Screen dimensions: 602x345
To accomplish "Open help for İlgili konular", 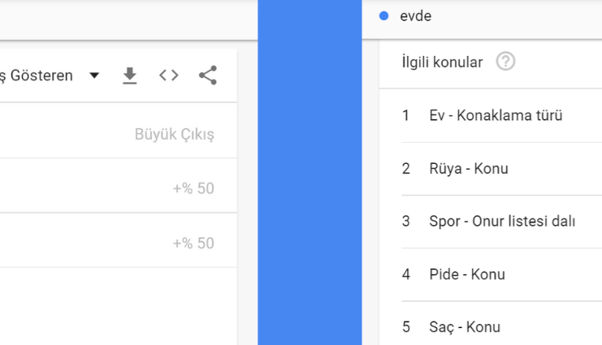I will click(505, 62).
